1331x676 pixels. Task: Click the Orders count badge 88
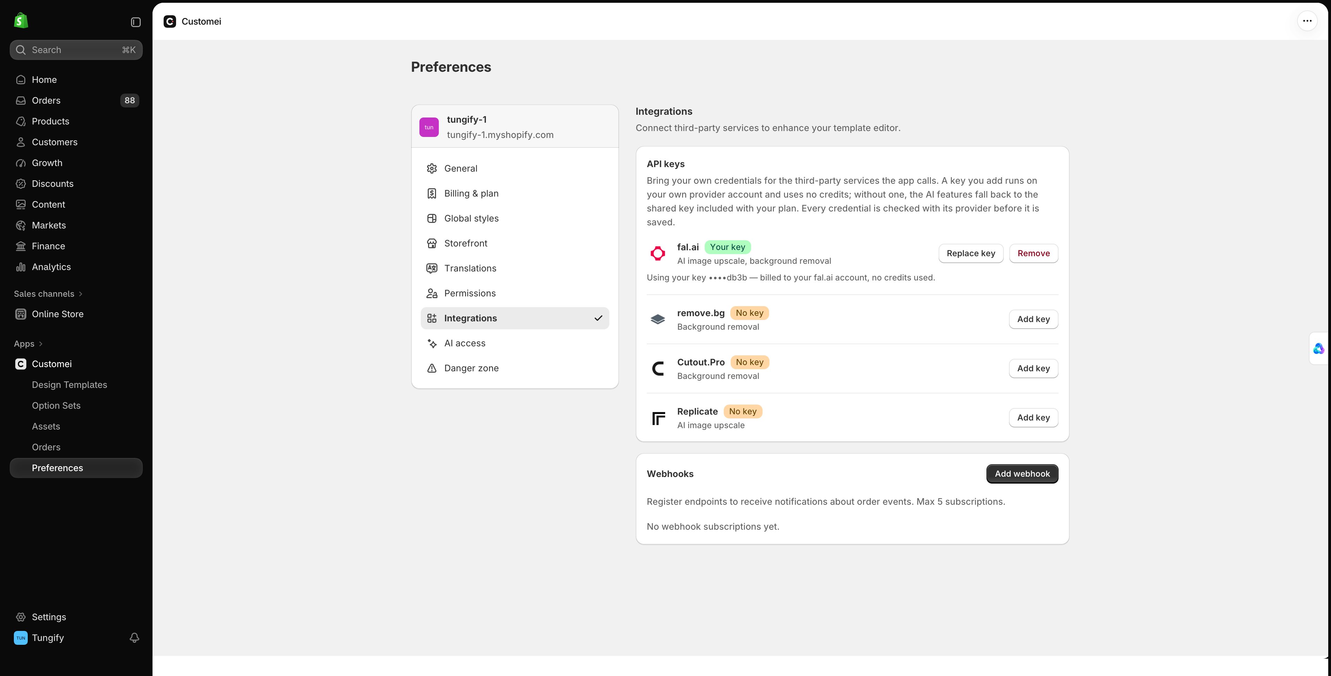pyautogui.click(x=130, y=100)
